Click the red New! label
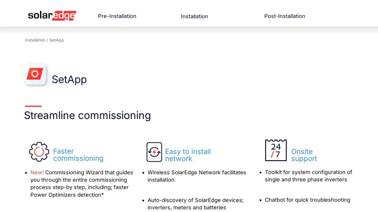The width and height of the screenshot is (378, 212). (x=37, y=172)
